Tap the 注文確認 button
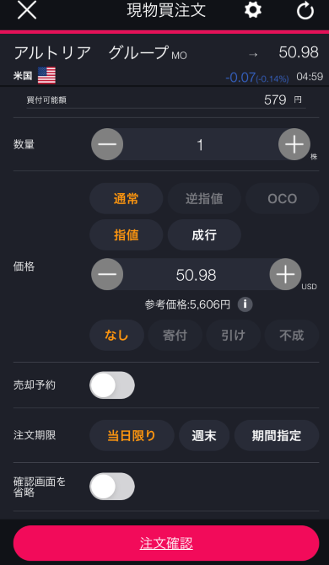 click(x=166, y=543)
